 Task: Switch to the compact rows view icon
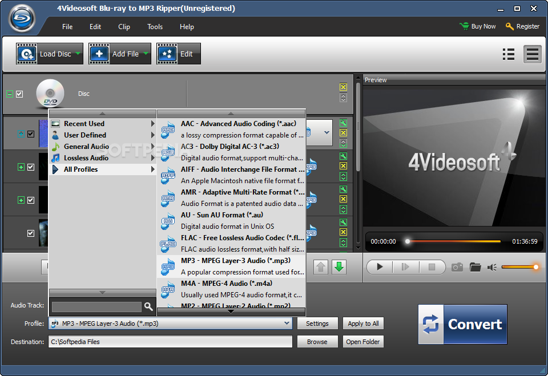pyautogui.click(x=532, y=54)
